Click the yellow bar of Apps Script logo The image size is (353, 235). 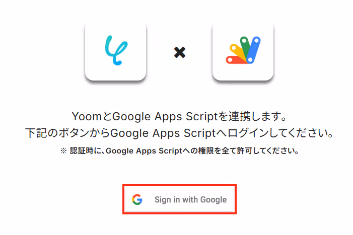pyautogui.click(x=237, y=52)
